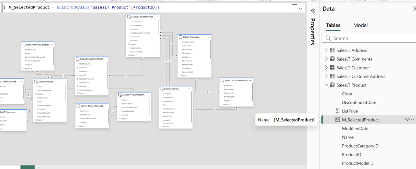Expand the formula bar with the chevron
The width and height of the screenshot is (416, 169).
[x=301, y=8]
